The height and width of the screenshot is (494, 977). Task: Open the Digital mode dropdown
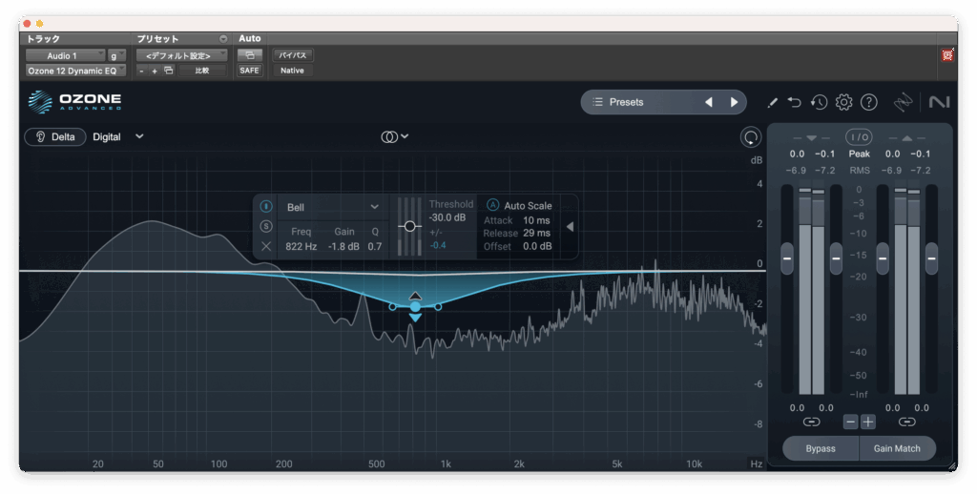118,136
